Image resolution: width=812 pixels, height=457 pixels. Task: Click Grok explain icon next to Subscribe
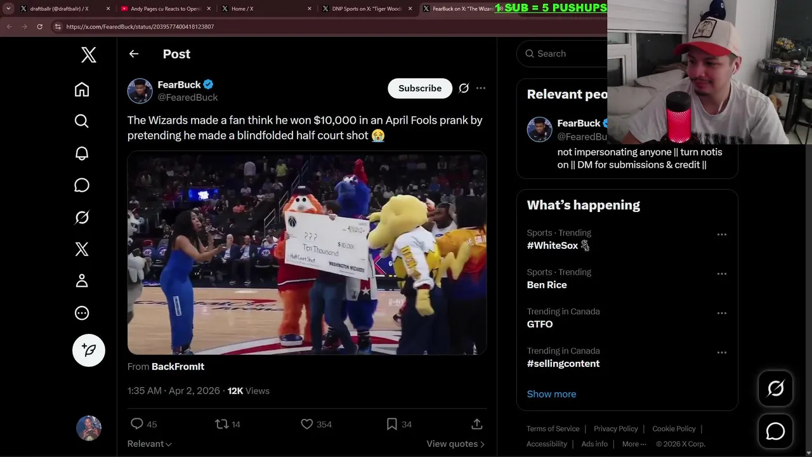pyautogui.click(x=464, y=88)
